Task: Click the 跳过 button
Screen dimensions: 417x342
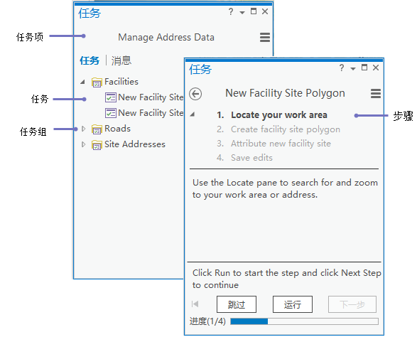Action: point(237,304)
